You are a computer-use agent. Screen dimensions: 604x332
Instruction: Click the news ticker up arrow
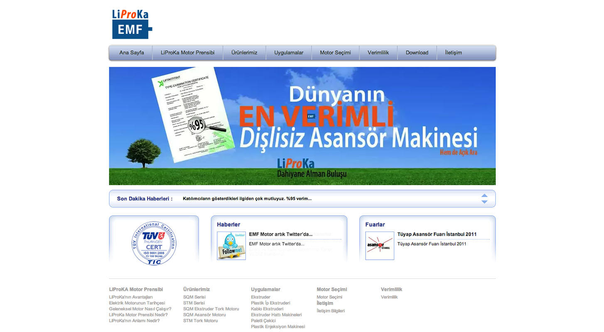pyautogui.click(x=484, y=195)
